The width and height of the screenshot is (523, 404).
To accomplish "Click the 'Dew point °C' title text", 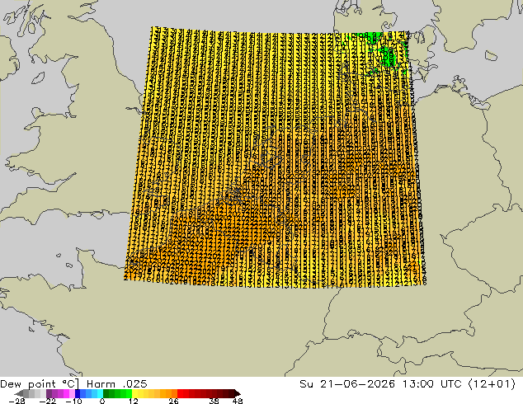I will pyautogui.click(x=40, y=384).
